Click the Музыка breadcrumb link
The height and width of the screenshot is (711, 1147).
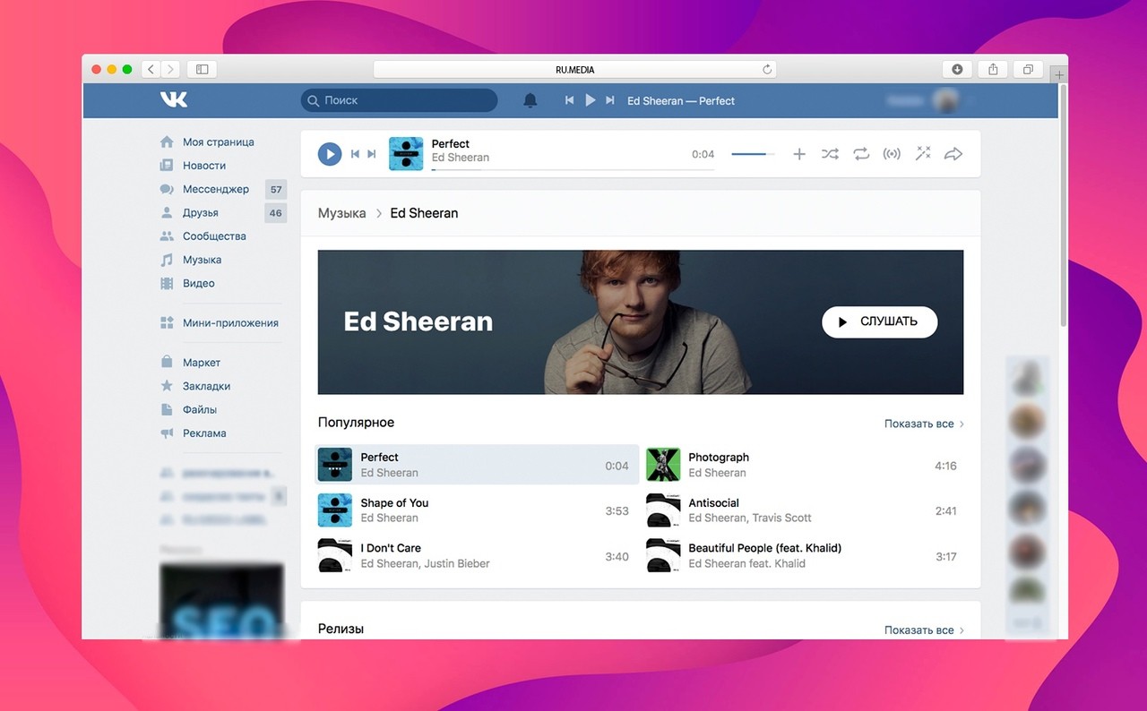342,213
